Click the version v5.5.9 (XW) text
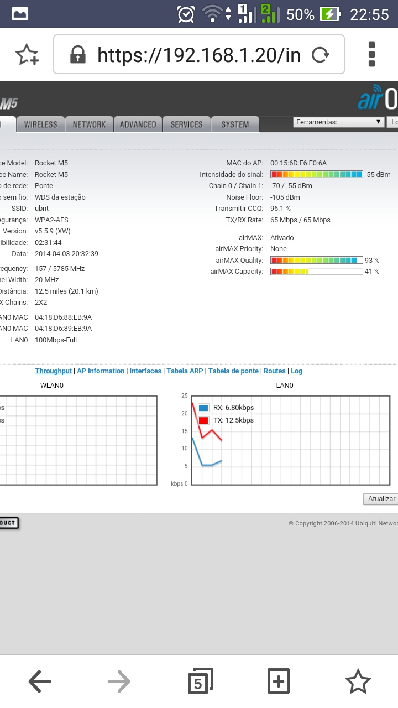The image size is (398, 708). (53, 231)
